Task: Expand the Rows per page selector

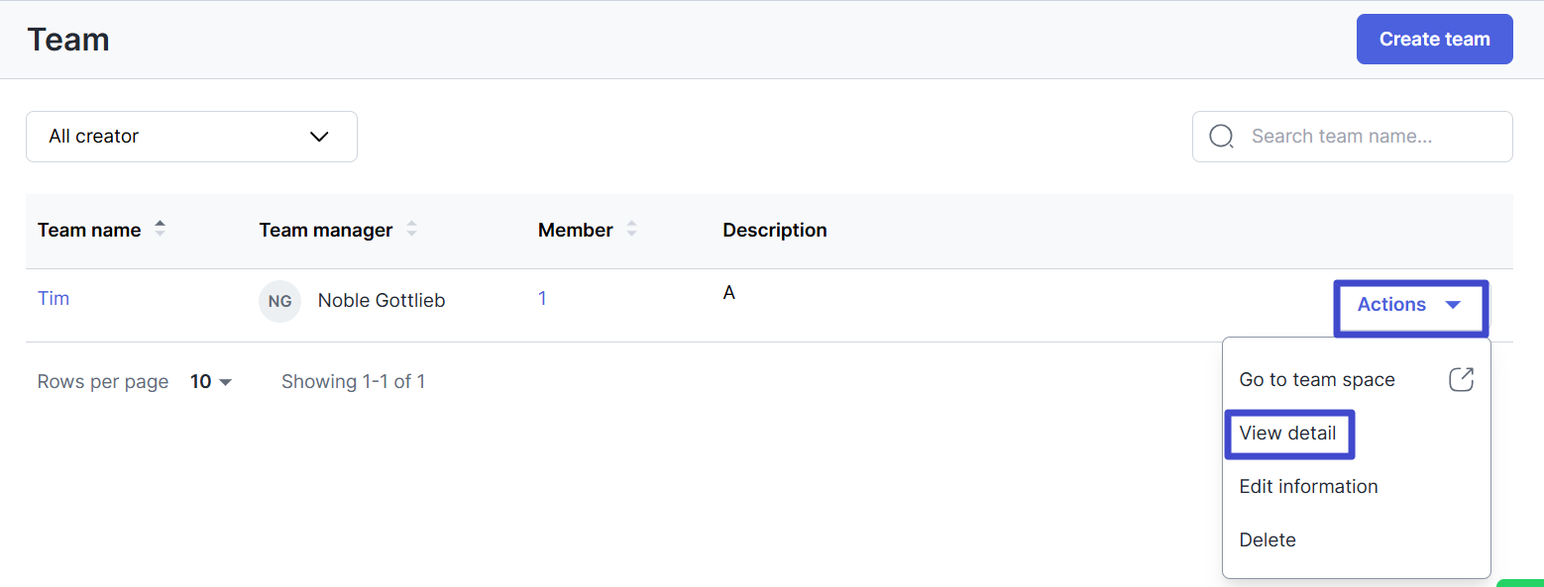Action: [211, 382]
